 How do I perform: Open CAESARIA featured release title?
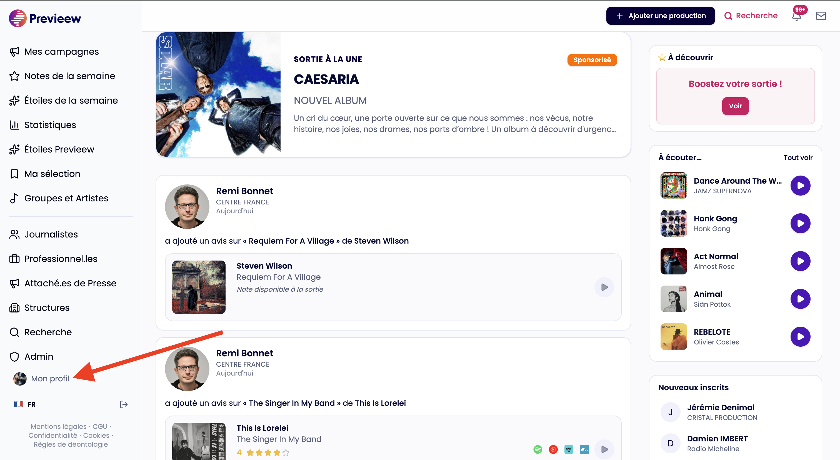[326, 79]
